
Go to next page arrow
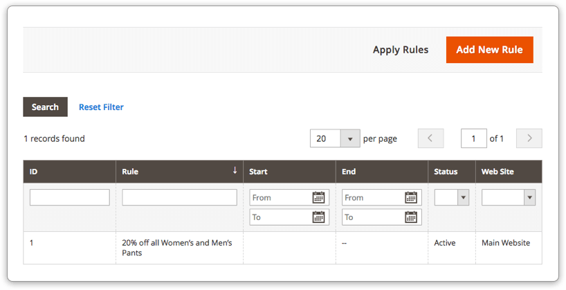click(529, 138)
